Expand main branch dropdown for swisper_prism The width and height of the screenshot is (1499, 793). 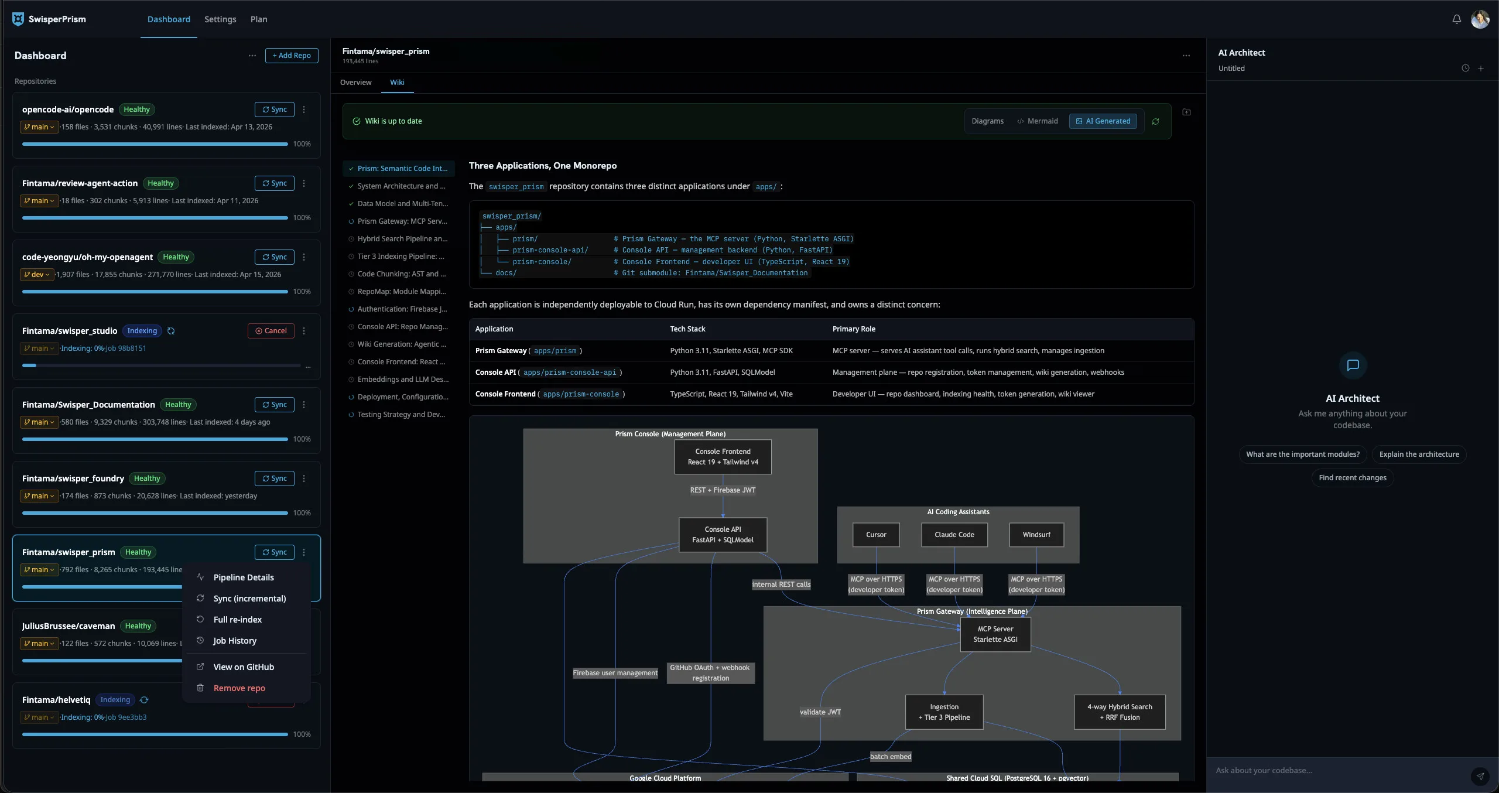39,570
